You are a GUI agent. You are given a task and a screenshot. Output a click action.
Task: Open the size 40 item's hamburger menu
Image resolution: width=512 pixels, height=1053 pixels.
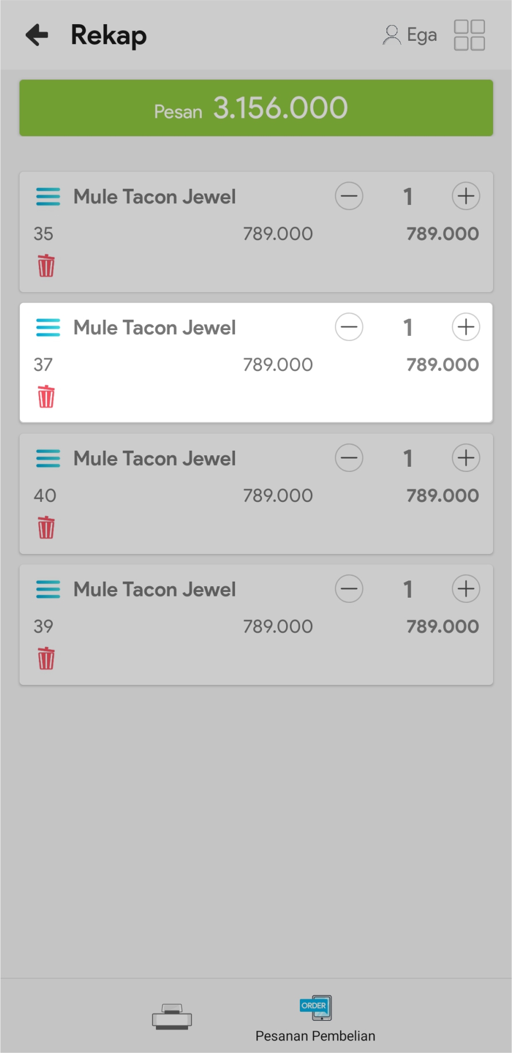point(48,458)
